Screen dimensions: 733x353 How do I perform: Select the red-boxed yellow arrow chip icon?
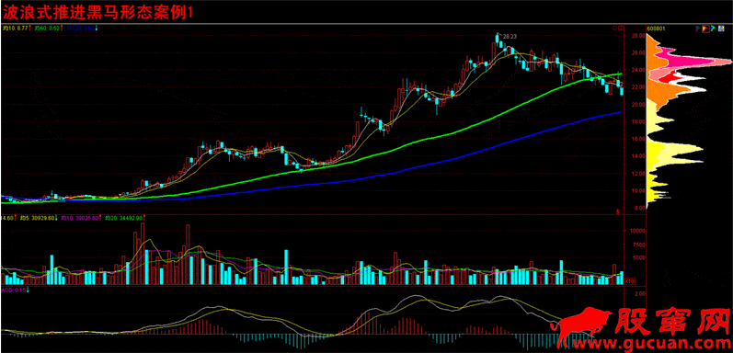coord(705,28)
